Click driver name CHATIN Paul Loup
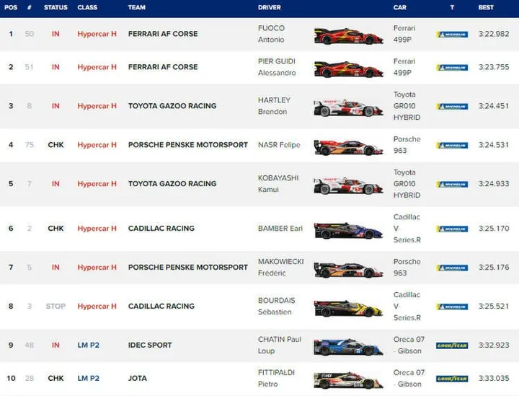The width and height of the screenshot is (519, 396). 280,345
